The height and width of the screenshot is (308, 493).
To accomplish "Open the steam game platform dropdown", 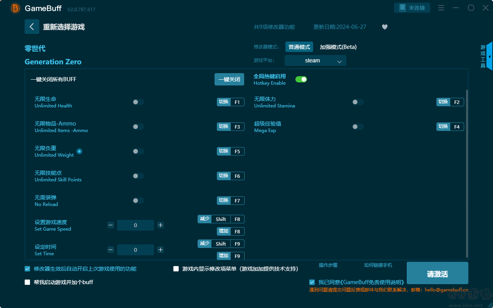I will click(x=315, y=60).
